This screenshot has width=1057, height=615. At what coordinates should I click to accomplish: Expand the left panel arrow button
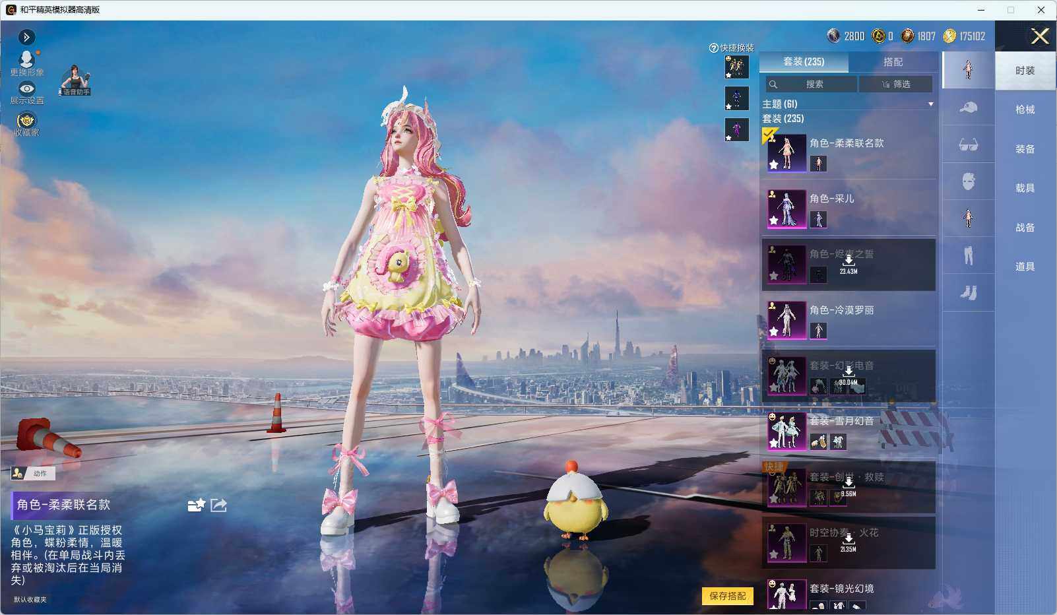click(x=26, y=37)
